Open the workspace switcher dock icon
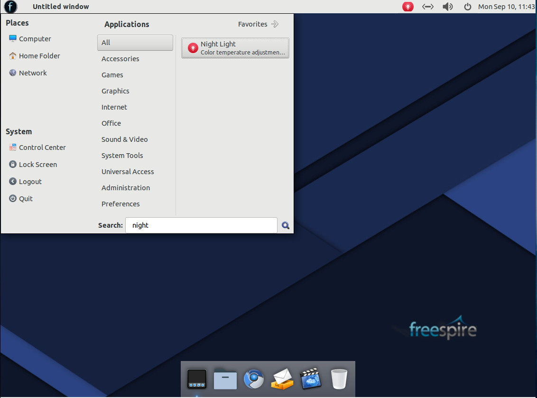 (x=196, y=379)
